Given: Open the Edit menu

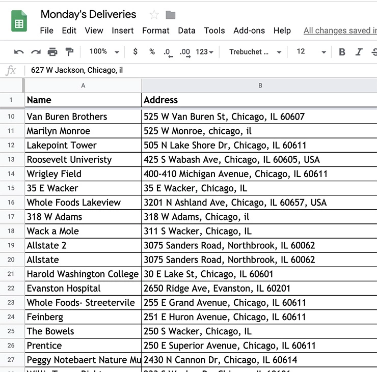Looking at the screenshot, I should click(69, 31).
